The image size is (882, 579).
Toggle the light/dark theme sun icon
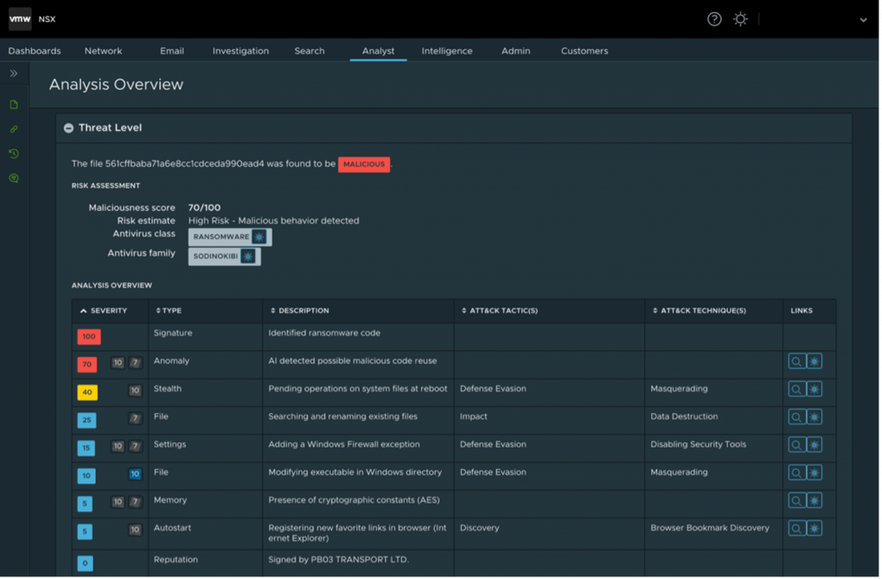click(x=740, y=19)
